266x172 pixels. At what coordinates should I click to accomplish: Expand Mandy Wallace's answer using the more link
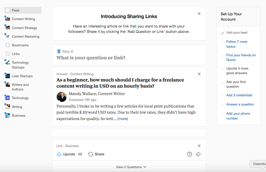(122, 118)
